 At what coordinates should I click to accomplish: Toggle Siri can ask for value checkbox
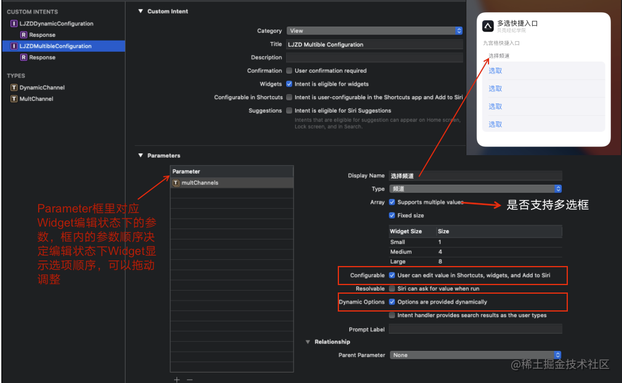pos(392,289)
